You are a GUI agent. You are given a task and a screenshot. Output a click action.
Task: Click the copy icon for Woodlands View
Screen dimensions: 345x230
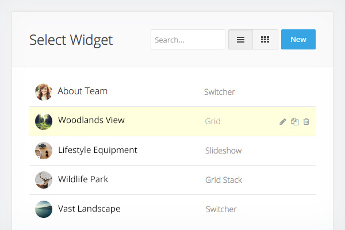coord(294,121)
